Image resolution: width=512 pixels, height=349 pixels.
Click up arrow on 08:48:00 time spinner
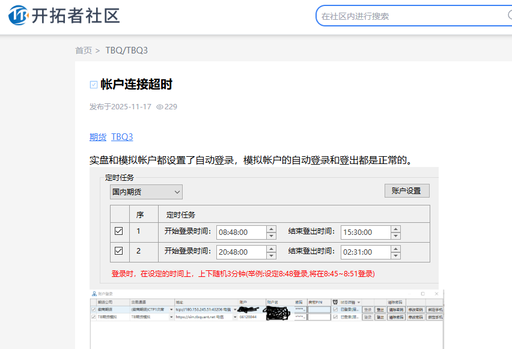pyautogui.click(x=271, y=229)
